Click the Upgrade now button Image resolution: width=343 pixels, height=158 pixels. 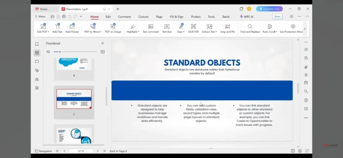coord(269,9)
